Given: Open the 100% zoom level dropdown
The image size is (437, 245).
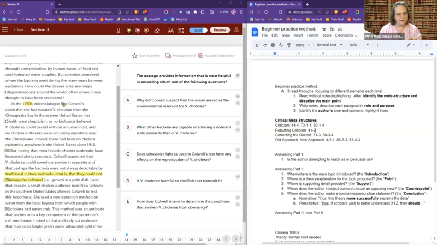Looking at the screenshot, I should tap(303, 45).
